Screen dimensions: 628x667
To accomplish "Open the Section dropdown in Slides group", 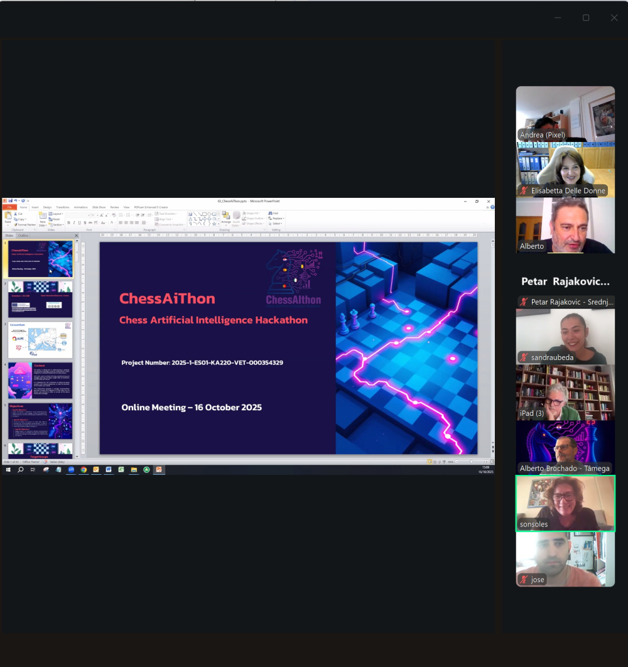I will coord(57,224).
